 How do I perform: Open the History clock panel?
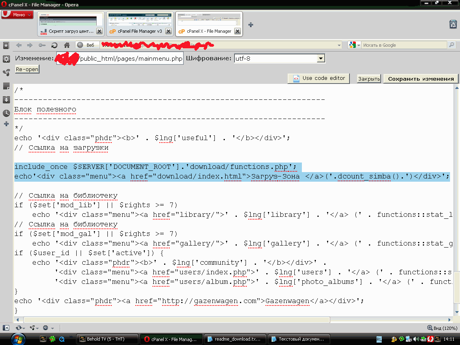pos(6,113)
